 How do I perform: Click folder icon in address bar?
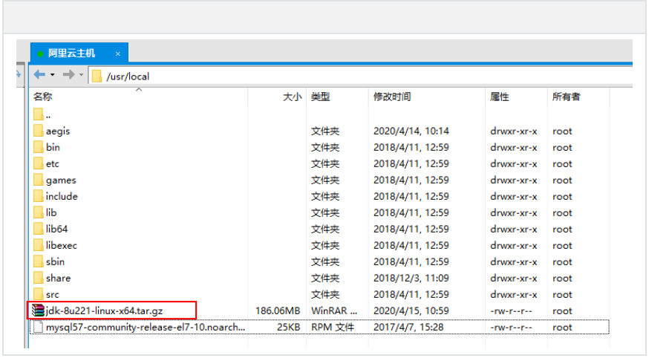coord(97,77)
